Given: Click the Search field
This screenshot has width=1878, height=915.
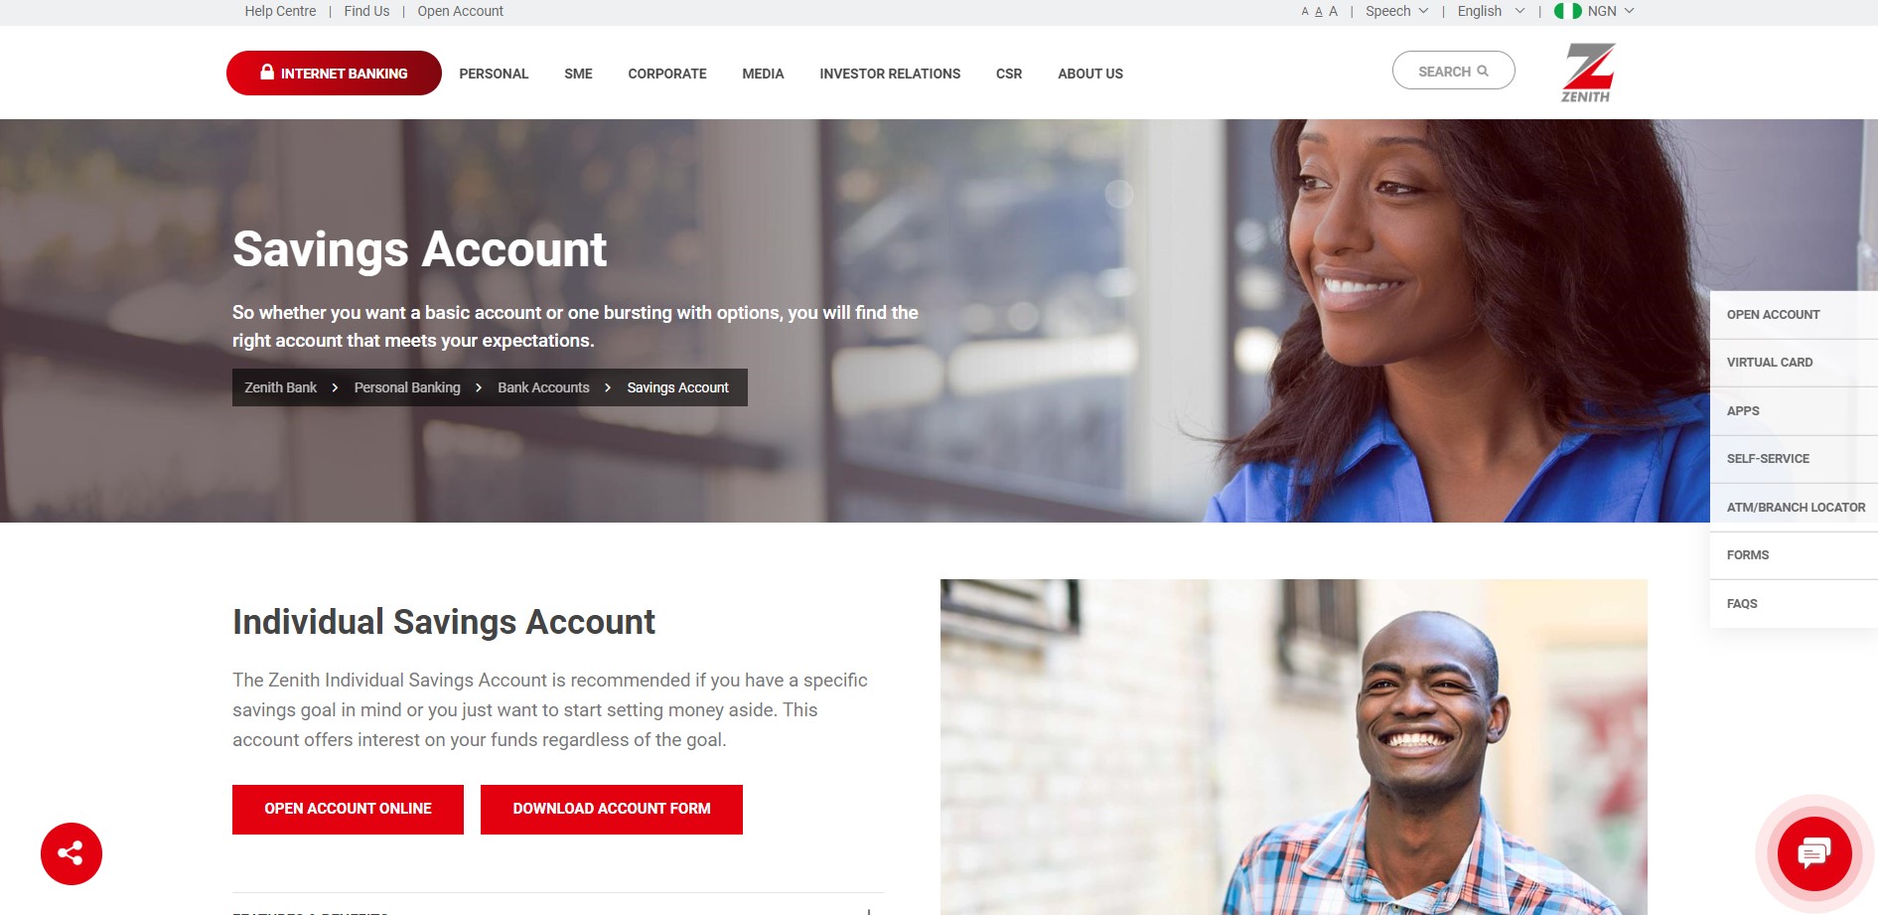Looking at the screenshot, I should 1453,71.
